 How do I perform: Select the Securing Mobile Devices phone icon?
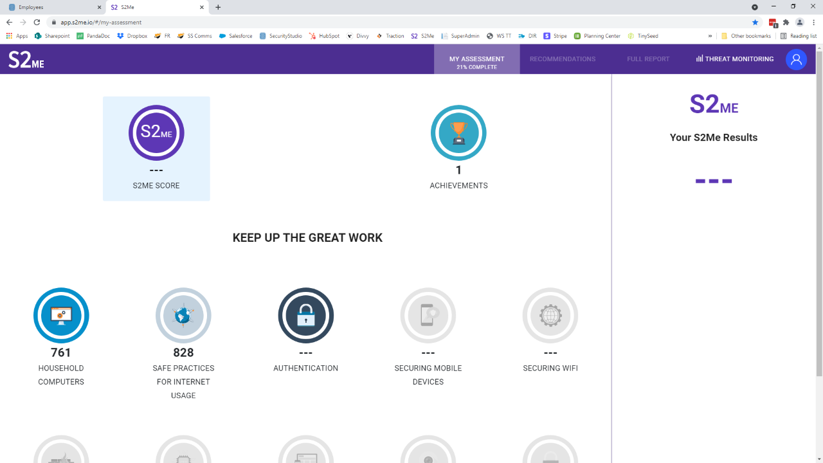[428, 316]
